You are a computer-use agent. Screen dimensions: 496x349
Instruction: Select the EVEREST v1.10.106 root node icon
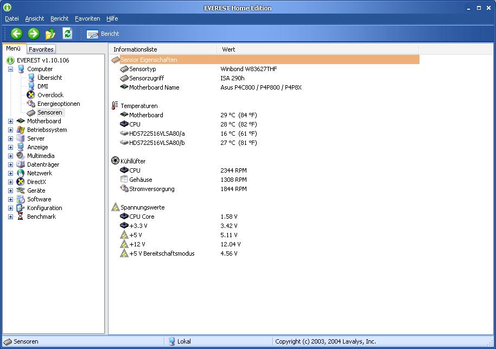click(x=10, y=60)
